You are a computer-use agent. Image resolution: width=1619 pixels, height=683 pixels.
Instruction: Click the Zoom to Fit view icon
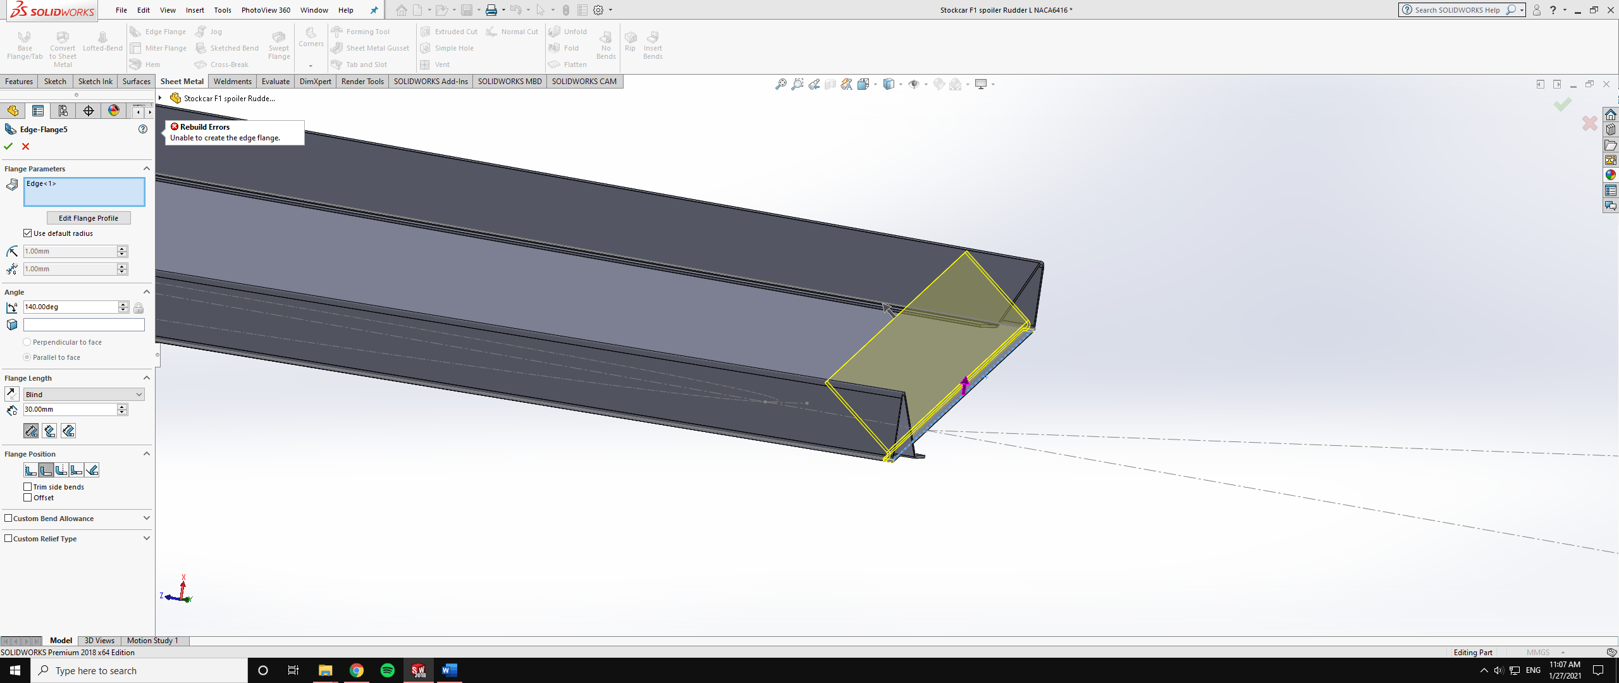point(781,84)
